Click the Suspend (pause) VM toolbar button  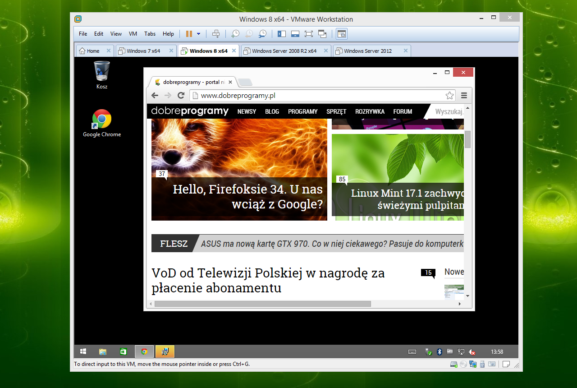click(189, 34)
